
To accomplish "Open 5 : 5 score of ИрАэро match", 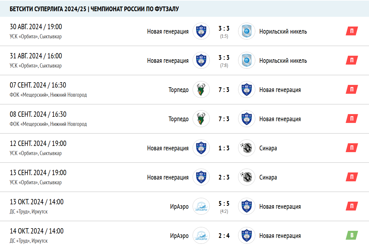I will [224, 204].
